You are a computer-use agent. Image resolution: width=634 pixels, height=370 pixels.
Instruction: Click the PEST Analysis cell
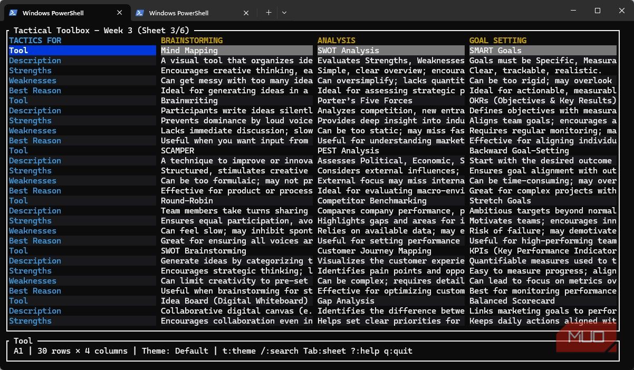tap(391, 151)
